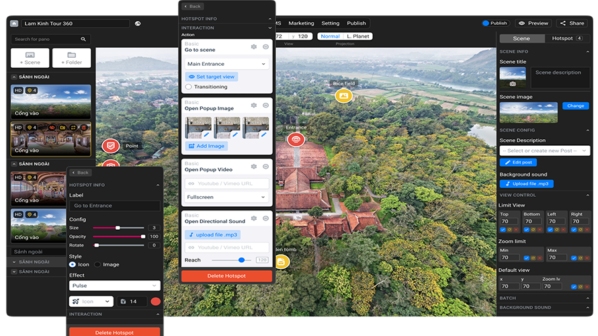Select the Icon style radio button
The width and height of the screenshot is (598, 336).
pyautogui.click(x=72, y=264)
